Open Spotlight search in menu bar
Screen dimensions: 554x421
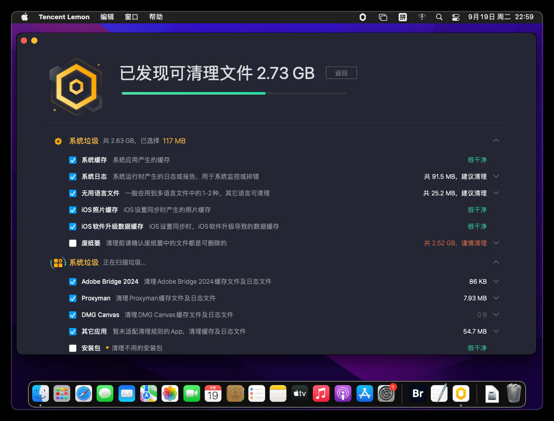point(439,17)
